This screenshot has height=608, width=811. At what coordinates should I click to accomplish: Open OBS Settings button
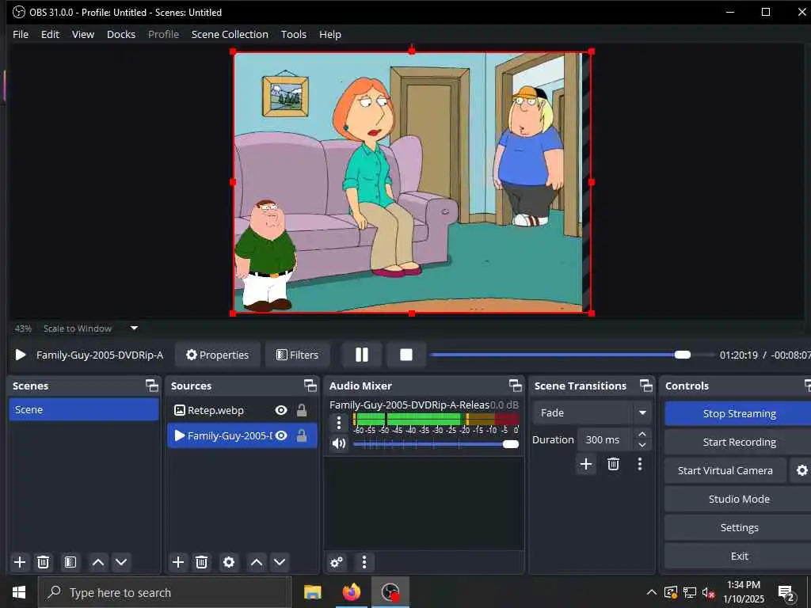739,527
